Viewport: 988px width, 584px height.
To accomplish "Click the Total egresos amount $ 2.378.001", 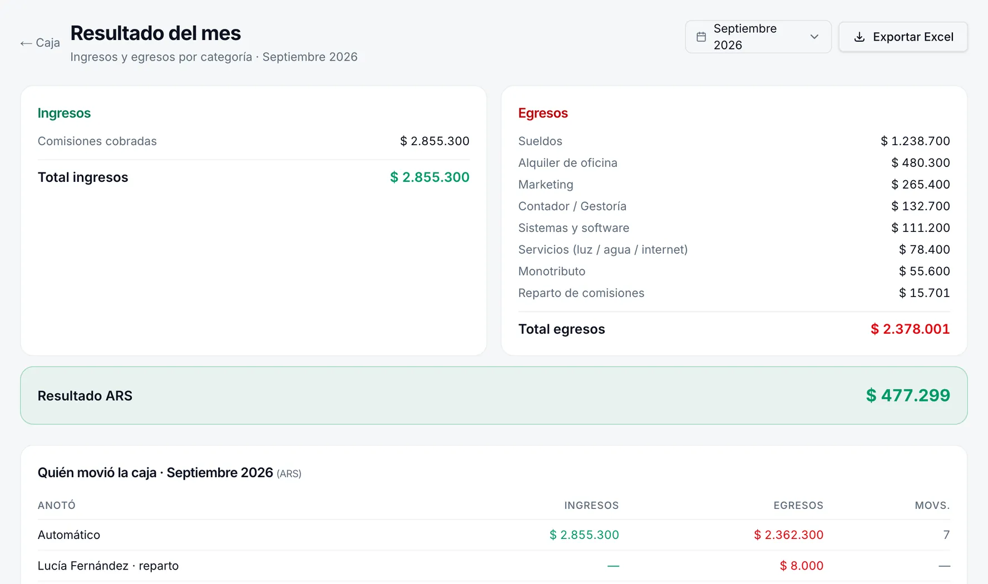I will pyautogui.click(x=910, y=329).
